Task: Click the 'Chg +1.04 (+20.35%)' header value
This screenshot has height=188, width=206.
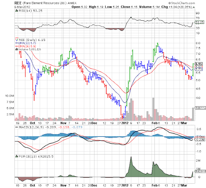Action: [x=177, y=7]
